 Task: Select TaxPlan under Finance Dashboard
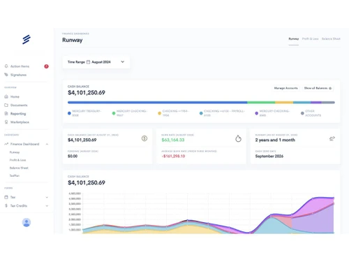(15, 175)
